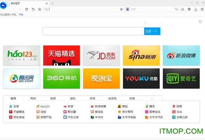This screenshot has height=140, width=205.
Task: Open favorites with the toolbar star icon
Action: pos(40,9)
